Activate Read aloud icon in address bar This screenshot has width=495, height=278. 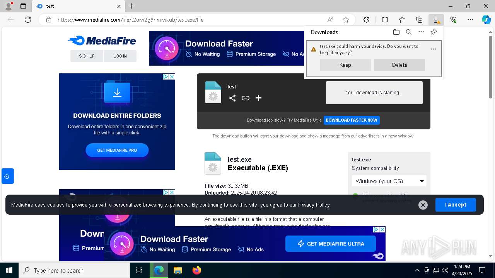(x=330, y=20)
